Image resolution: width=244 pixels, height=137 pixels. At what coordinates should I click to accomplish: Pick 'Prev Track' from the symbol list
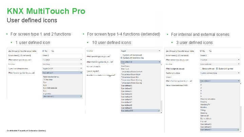[x=125, y=69]
